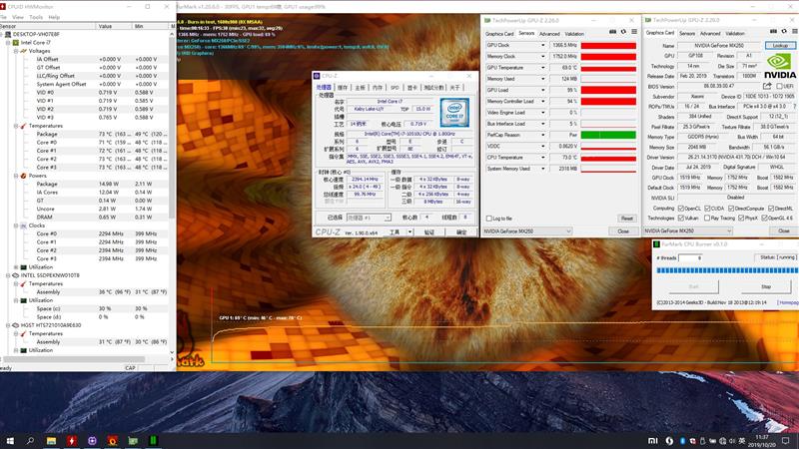Screen dimensions: 799x449
Task: Open the Help menu in HWMonitor
Action: click(54, 17)
